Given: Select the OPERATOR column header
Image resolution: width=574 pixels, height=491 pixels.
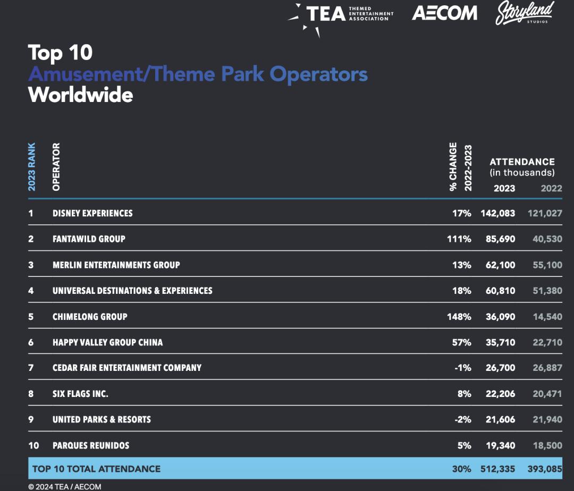Looking at the screenshot, I should [x=56, y=167].
